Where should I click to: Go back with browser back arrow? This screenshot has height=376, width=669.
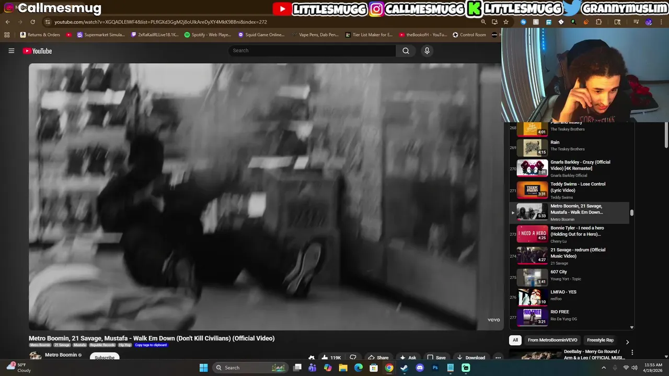tap(7, 22)
